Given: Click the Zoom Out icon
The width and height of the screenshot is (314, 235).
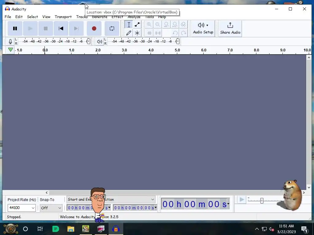Looking at the screenshot, I should [158, 24].
